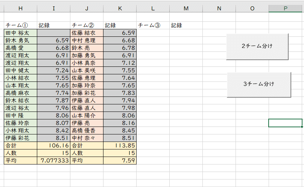Click the 平均 label in column H

[20, 161]
